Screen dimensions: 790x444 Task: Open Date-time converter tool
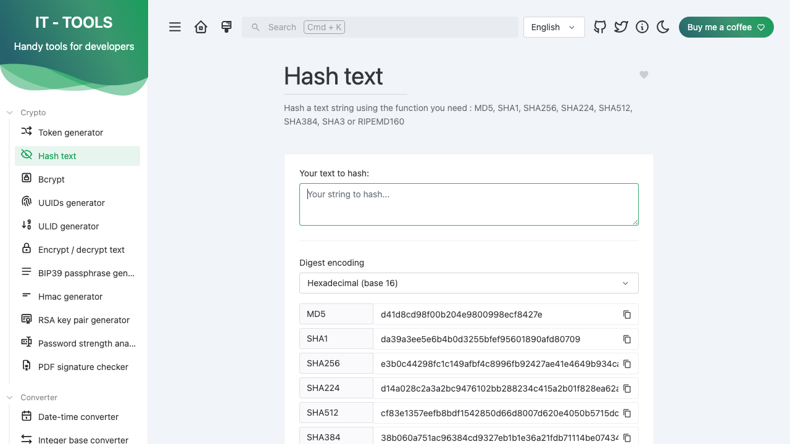tap(77, 417)
